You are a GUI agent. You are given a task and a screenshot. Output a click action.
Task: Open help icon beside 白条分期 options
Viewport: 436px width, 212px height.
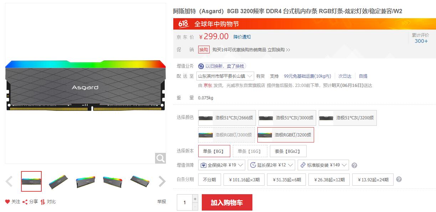tap(399, 179)
